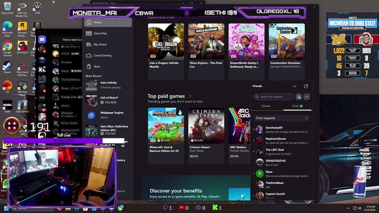Open Brian Sixten DM in Discord
Screen dimensions: 379x213
[x=67, y=123]
